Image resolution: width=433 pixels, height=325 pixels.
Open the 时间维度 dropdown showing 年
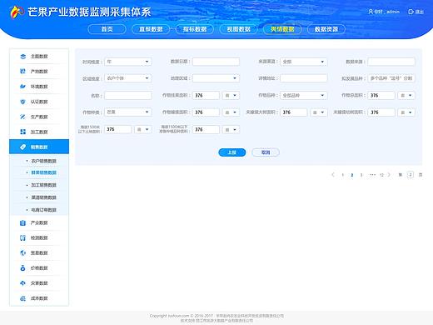[x=128, y=62]
